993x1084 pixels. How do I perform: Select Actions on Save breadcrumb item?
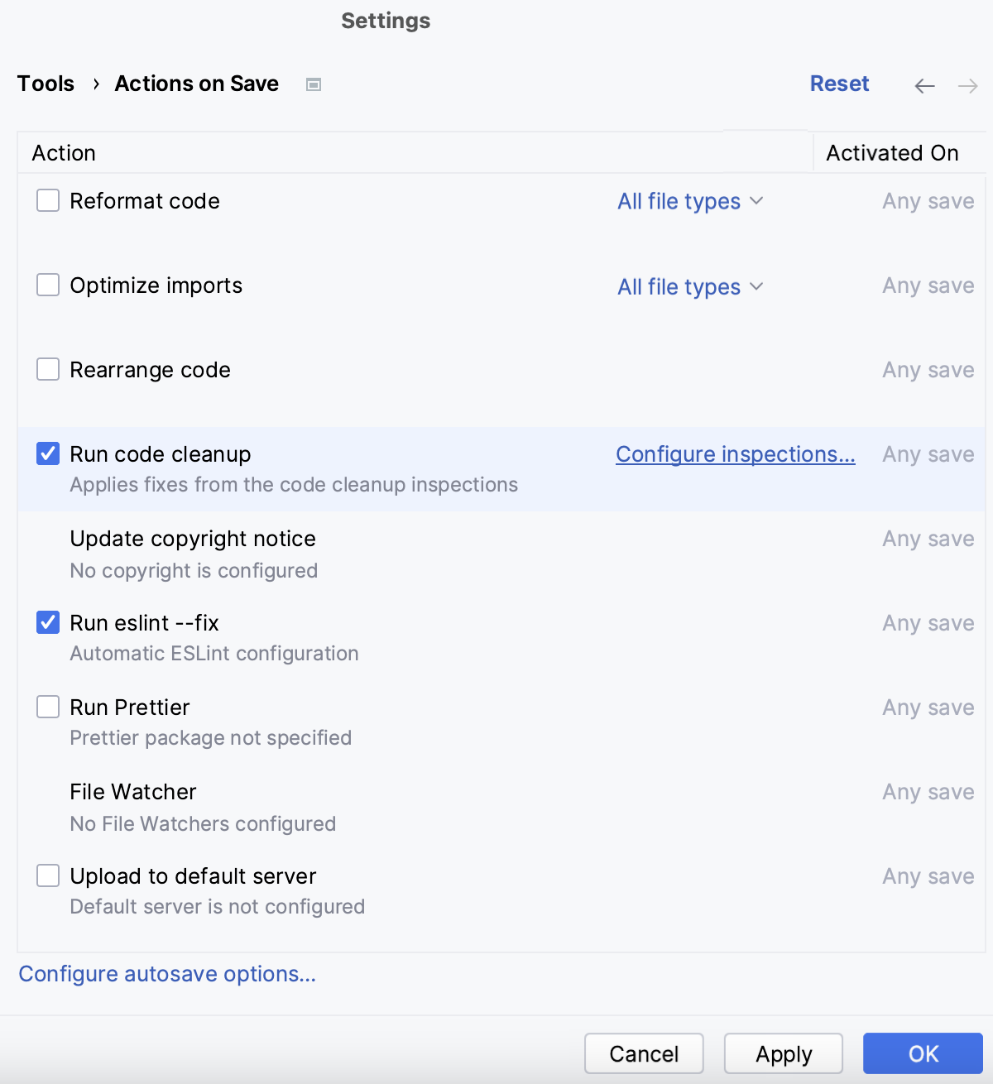point(196,83)
